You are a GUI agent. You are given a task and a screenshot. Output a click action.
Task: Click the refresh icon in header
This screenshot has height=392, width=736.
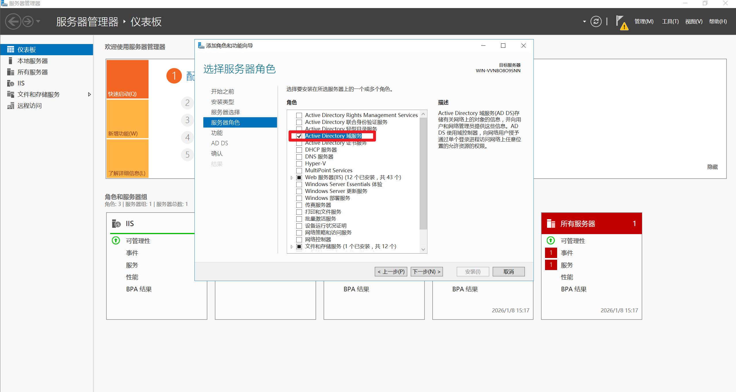point(596,22)
